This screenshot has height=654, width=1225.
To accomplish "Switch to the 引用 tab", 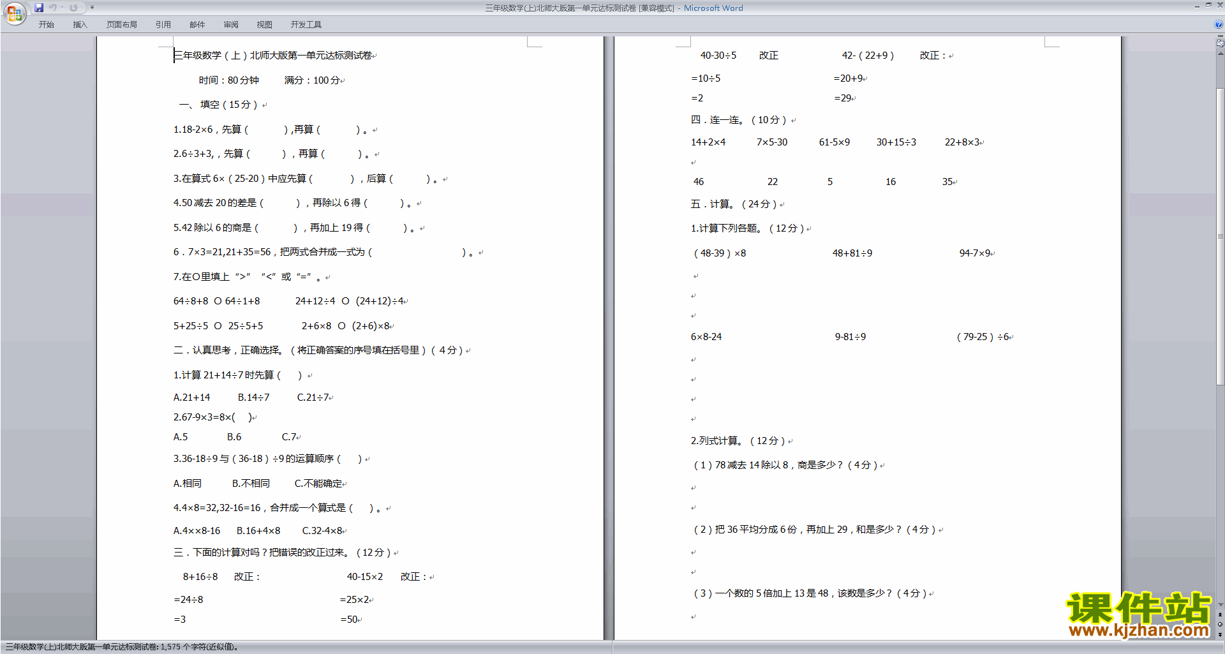I will (x=163, y=25).
